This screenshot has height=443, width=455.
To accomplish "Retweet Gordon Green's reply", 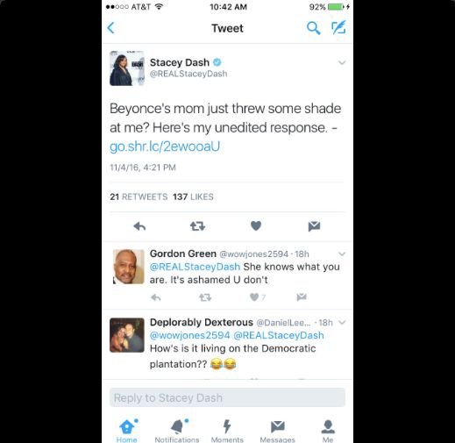I will tap(205, 297).
